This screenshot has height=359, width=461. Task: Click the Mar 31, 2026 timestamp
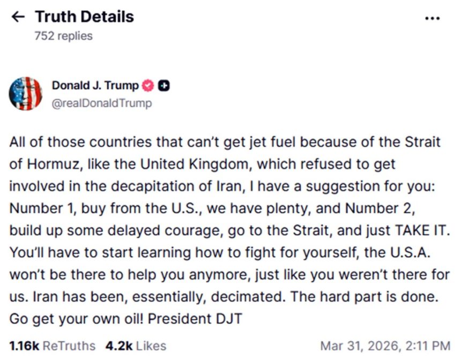coord(385,346)
